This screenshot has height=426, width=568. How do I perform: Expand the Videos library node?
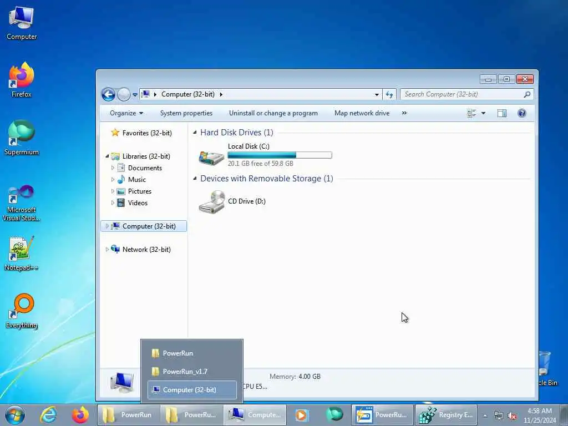pyautogui.click(x=113, y=202)
